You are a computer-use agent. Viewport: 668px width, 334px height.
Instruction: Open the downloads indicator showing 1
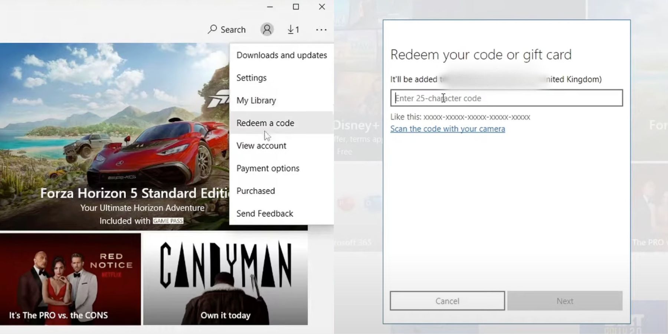point(293,29)
